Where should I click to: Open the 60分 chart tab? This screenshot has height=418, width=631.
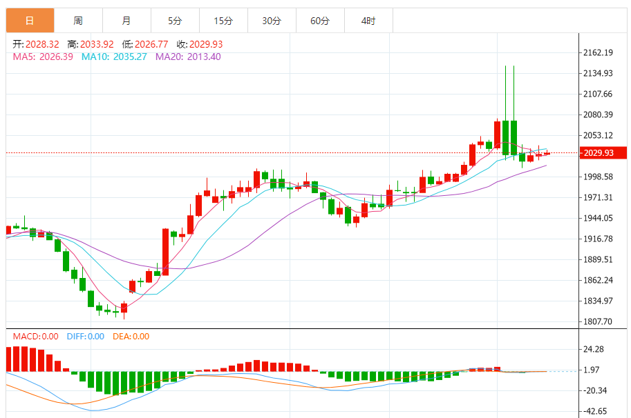320,21
